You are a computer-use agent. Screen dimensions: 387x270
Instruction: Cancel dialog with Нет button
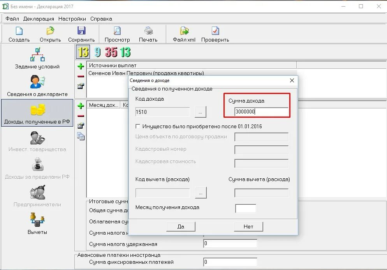click(248, 226)
